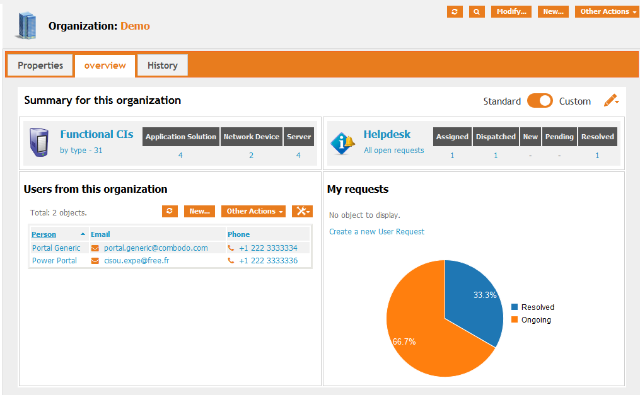Click the phone icon beside +1 222 3333336
This screenshot has width=640, height=395.
(231, 260)
